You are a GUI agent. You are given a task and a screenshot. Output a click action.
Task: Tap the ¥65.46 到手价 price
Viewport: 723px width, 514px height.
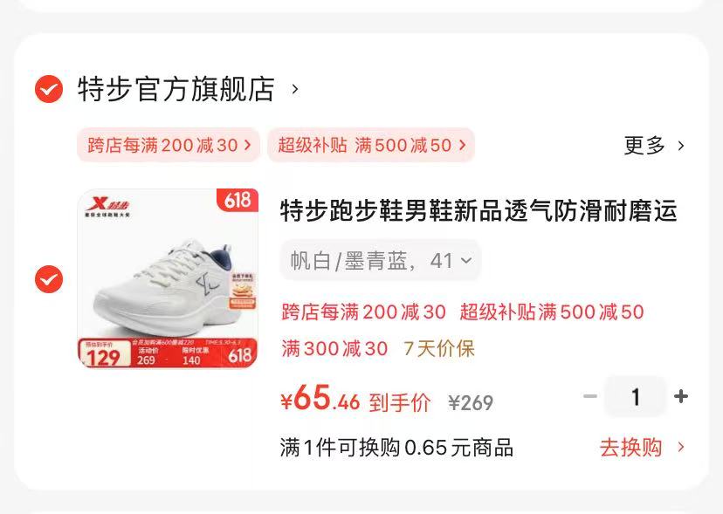pos(355,399)
